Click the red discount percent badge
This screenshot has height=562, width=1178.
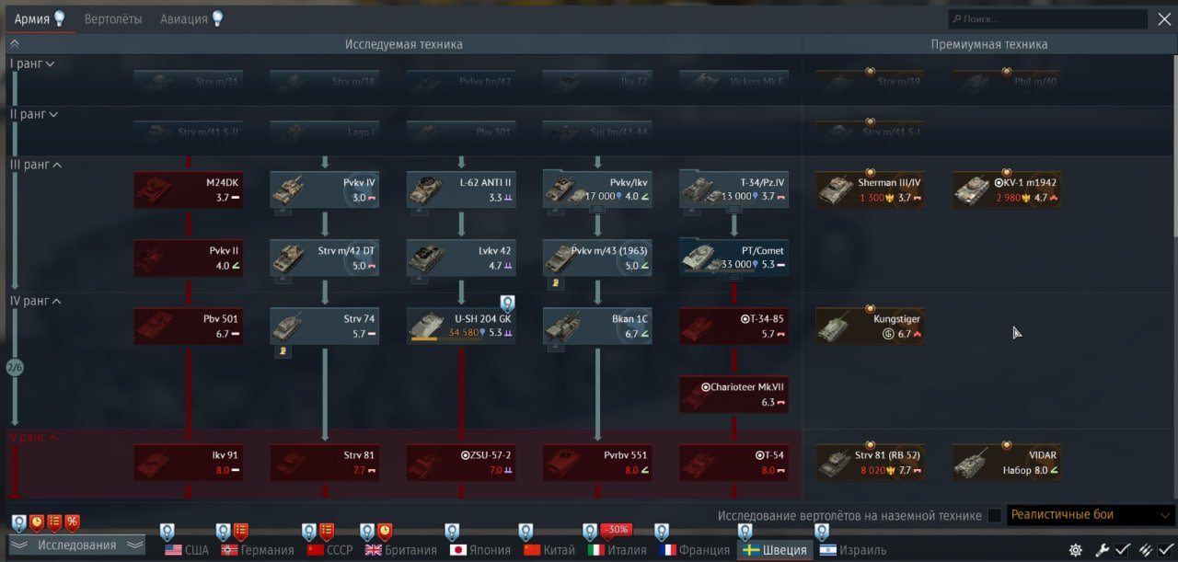72,523
